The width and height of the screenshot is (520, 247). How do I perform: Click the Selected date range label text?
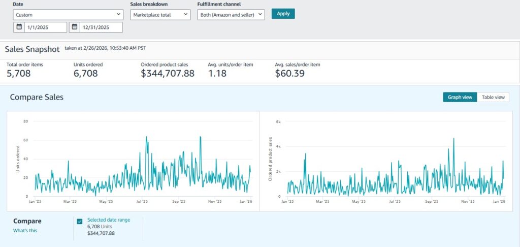109,220
